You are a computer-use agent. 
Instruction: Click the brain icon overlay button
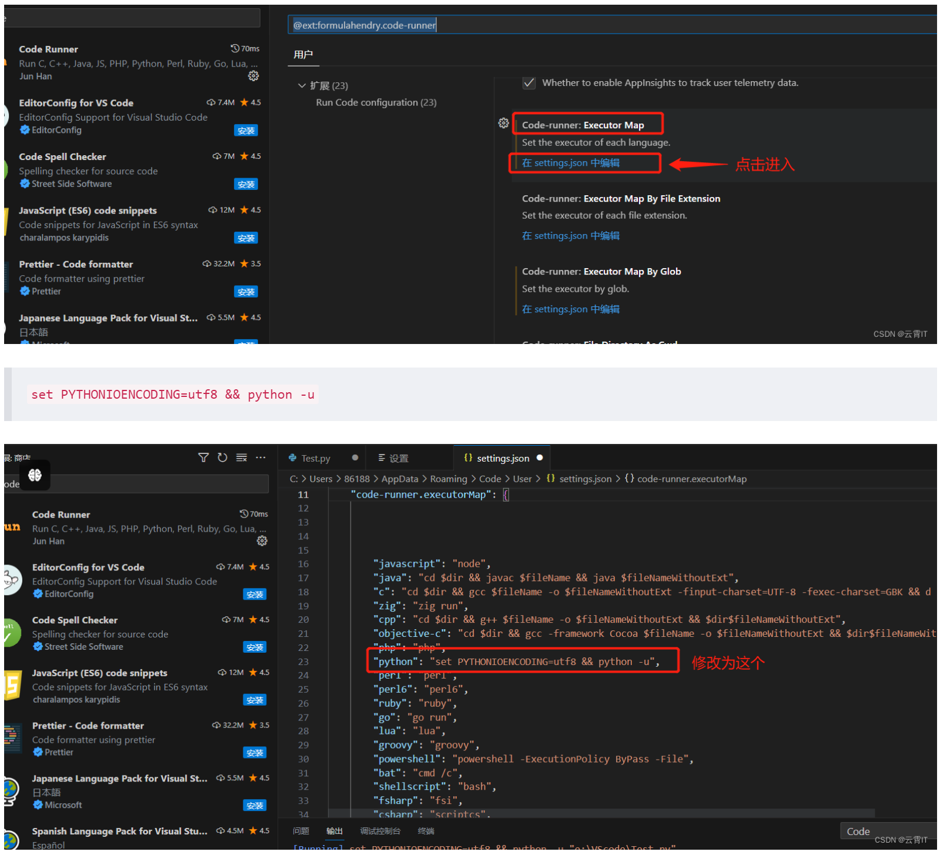[x=35, y=475]
